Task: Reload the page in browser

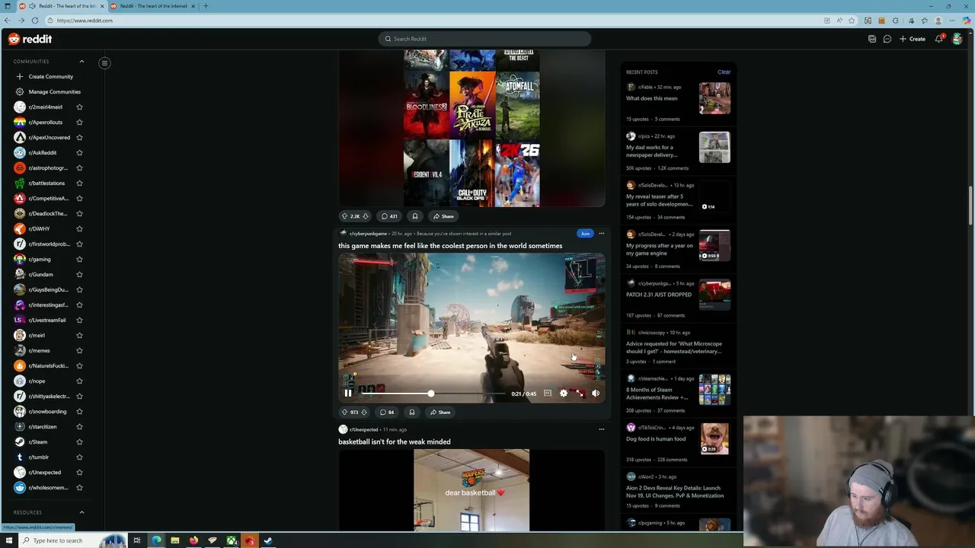Action: pyautogui.click(x=35, y=21)
